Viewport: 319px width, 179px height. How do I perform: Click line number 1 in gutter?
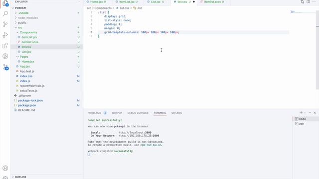coord(91,12)
